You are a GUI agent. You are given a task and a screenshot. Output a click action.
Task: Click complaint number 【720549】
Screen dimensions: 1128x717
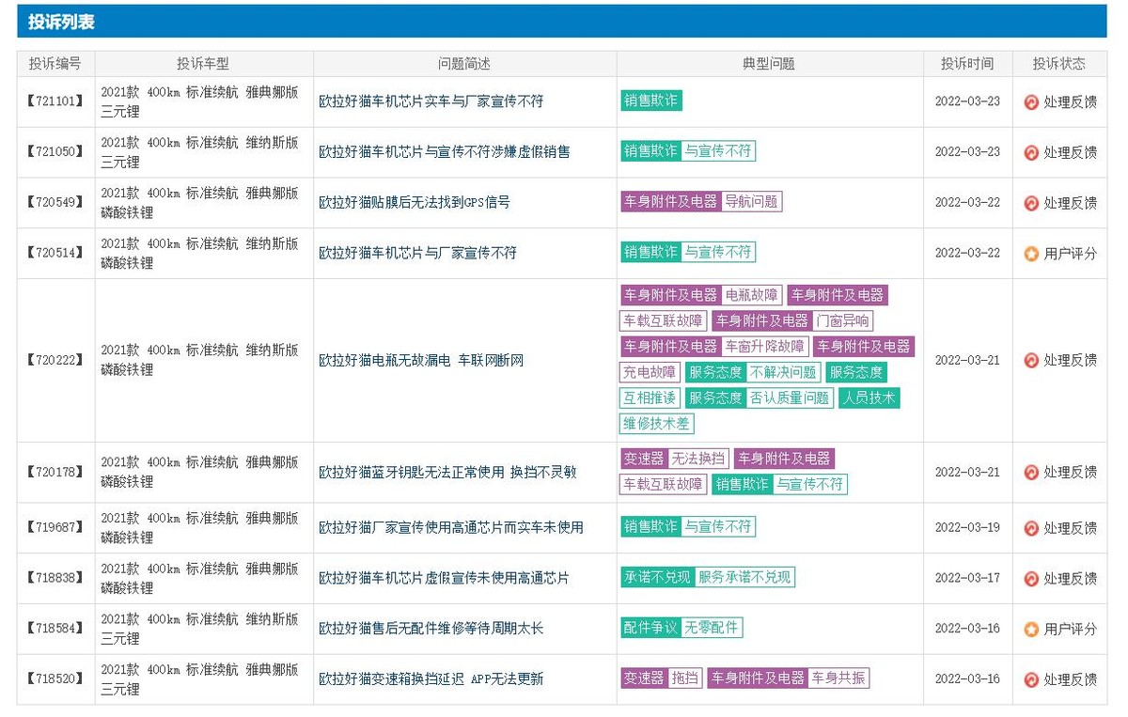pyautogui.click(x=55, y=202)
